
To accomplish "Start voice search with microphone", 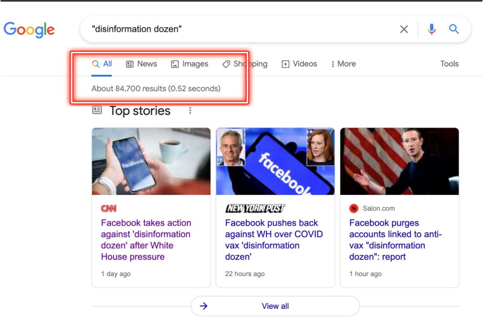I will [432, 29].
